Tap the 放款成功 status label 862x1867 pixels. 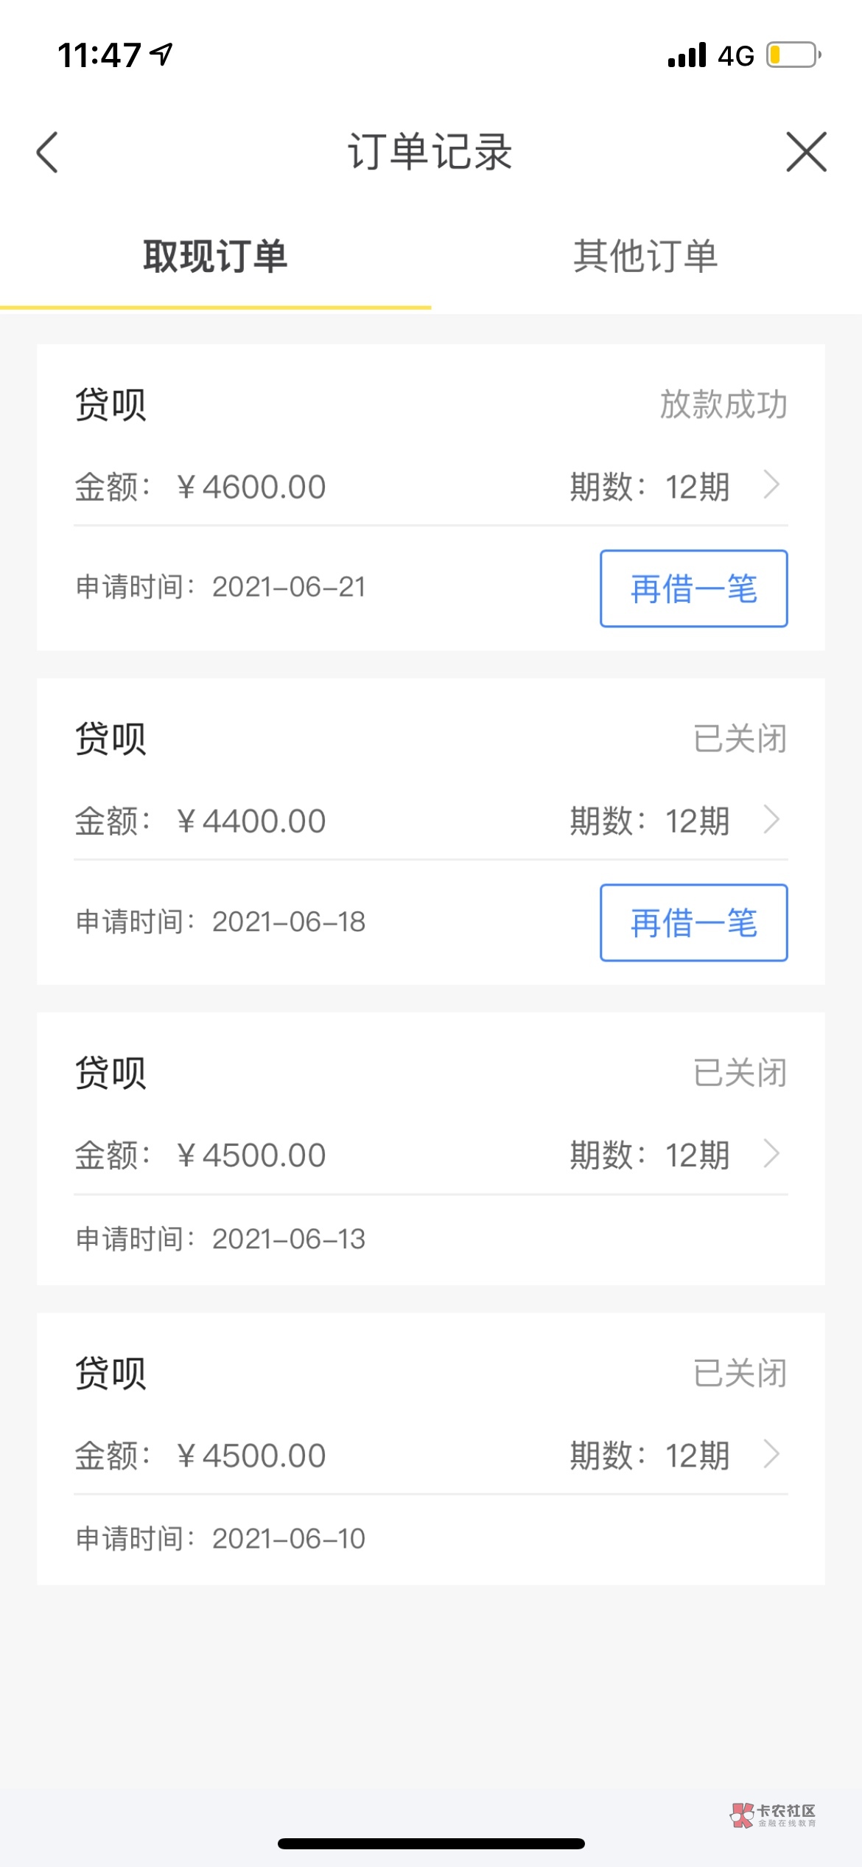(723, 405)
